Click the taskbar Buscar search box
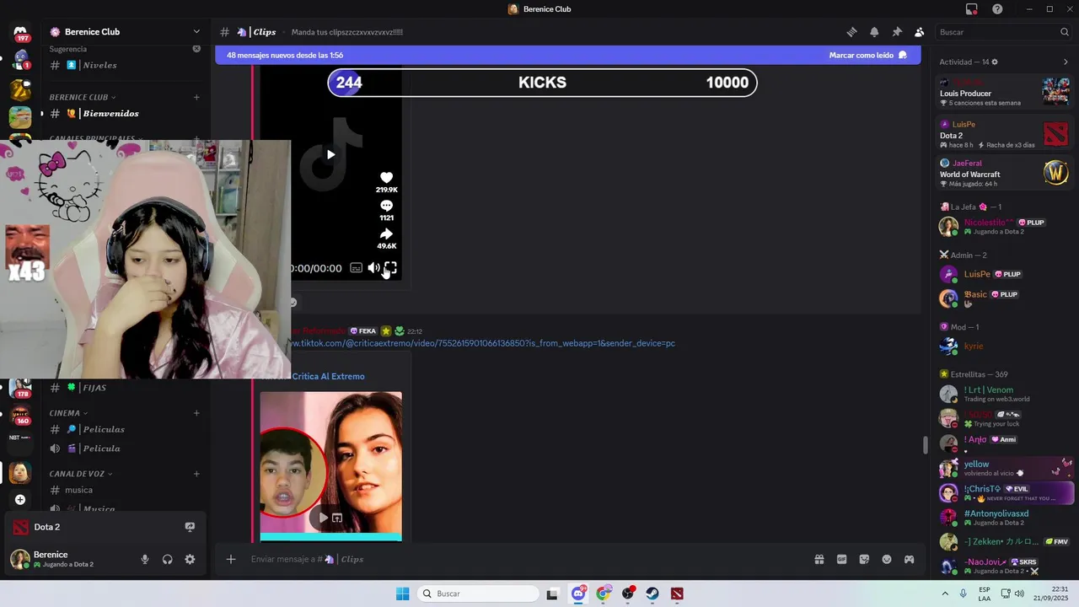The width and height of the screenshot is (1079, 607). coord(478,594)
